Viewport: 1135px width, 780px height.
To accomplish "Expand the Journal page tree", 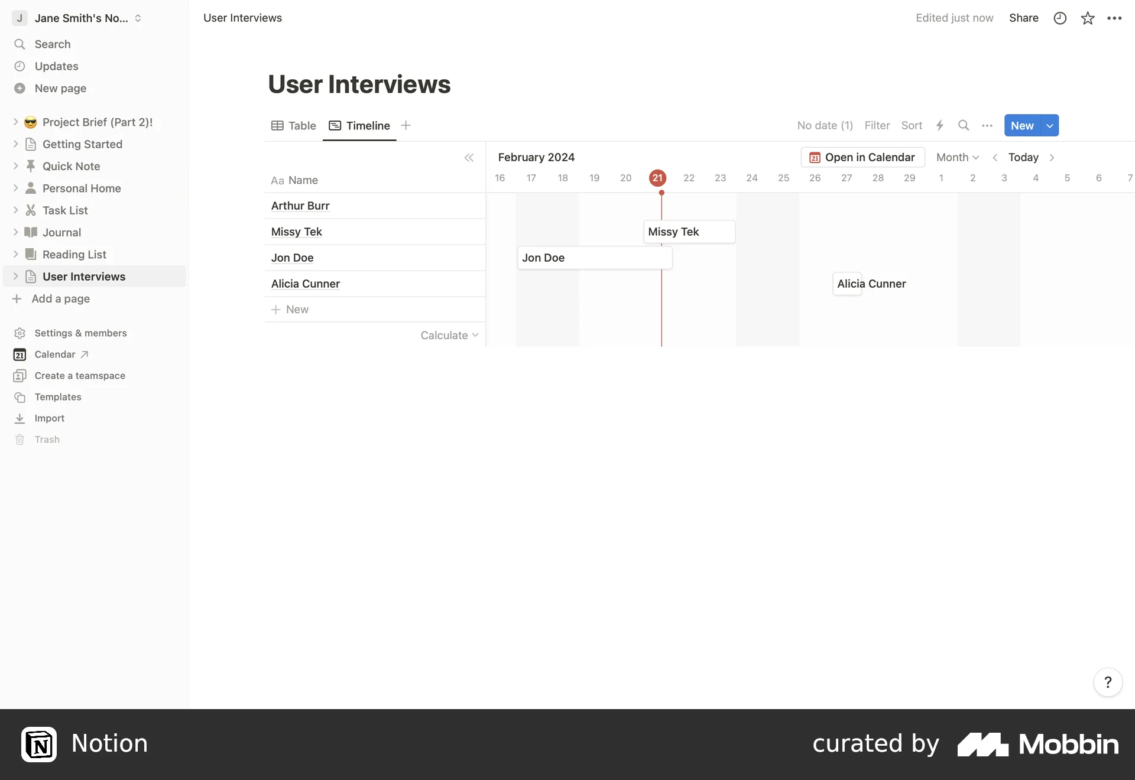I will coord(16,232).
